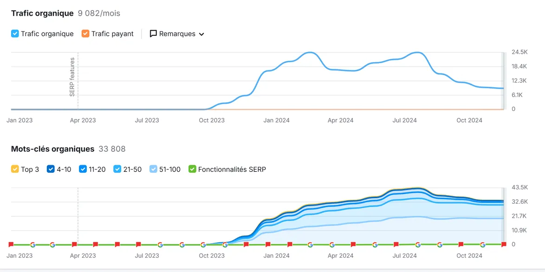Open the red flag note for October 2024
The height and width of the screenshot is (272, 545).
461,244
